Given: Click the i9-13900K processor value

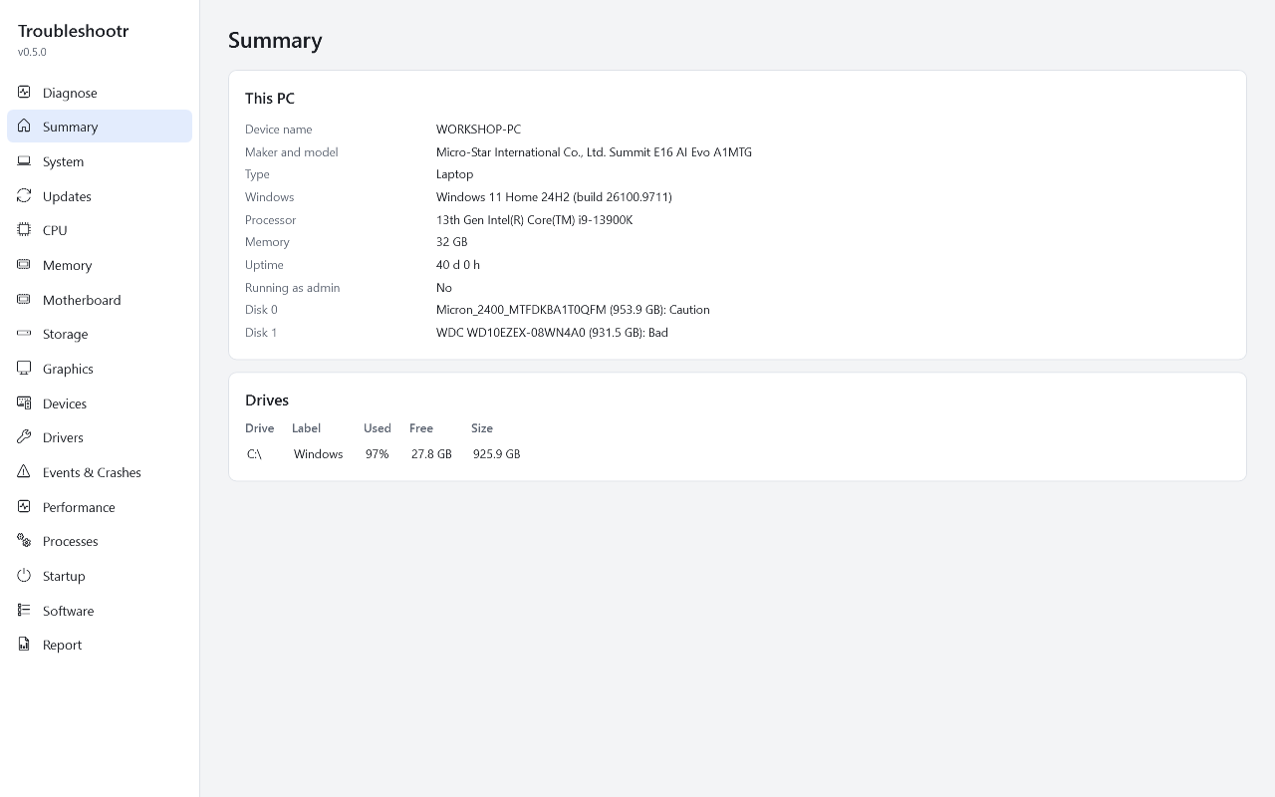Looking at the screenshot, I should [534, 220].
